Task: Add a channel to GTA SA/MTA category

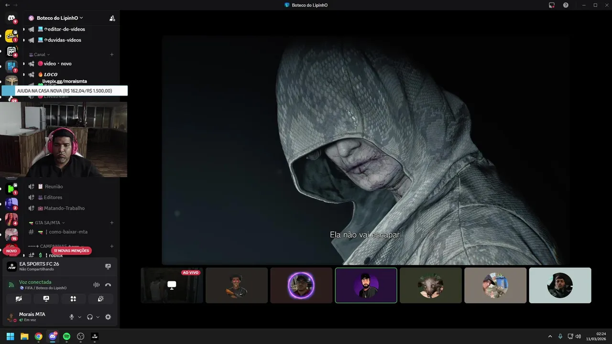Action: point(112,223)
